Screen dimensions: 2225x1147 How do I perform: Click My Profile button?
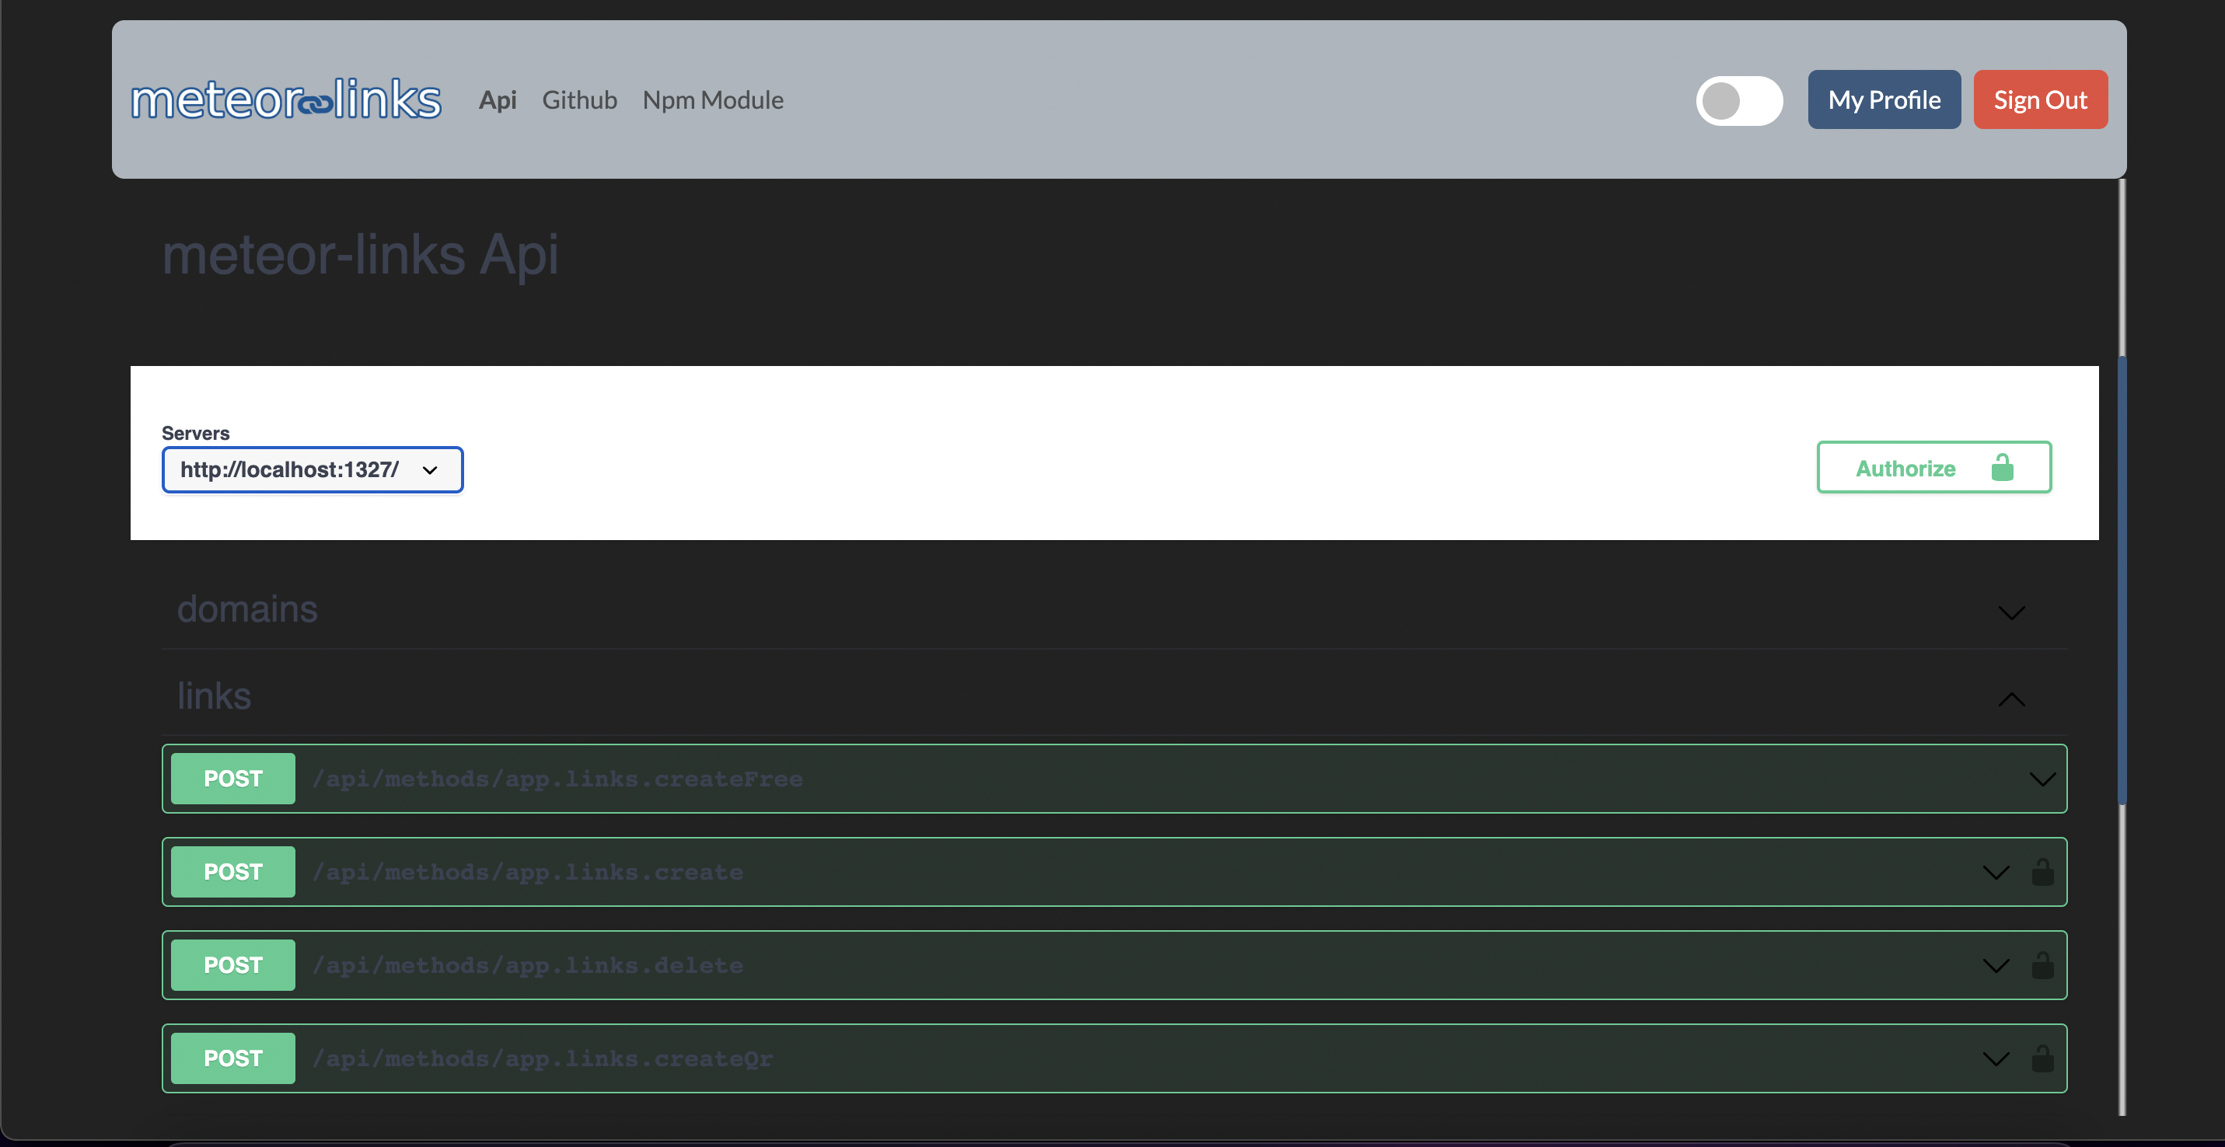coord(1884,100)
